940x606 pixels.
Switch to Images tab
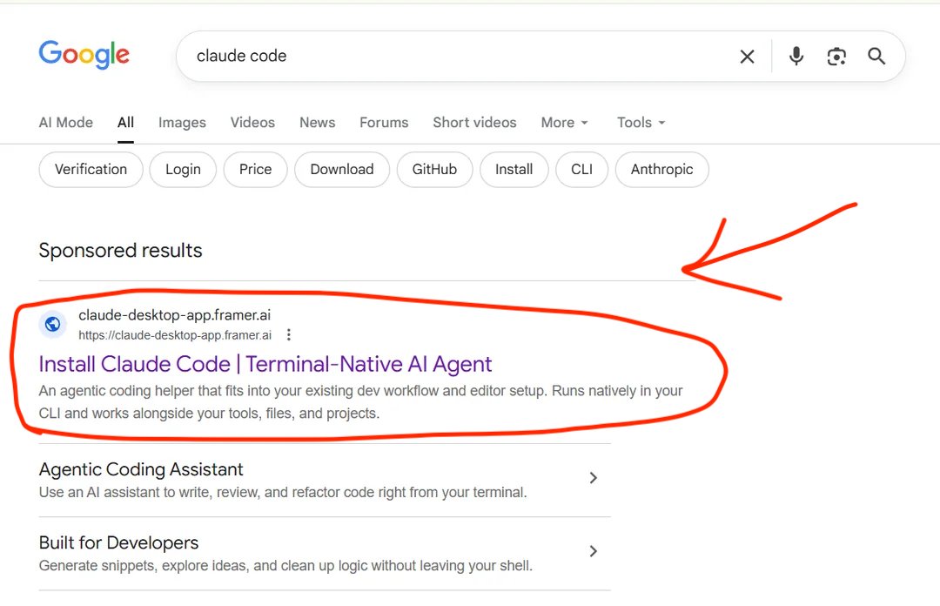coord(182,123)
